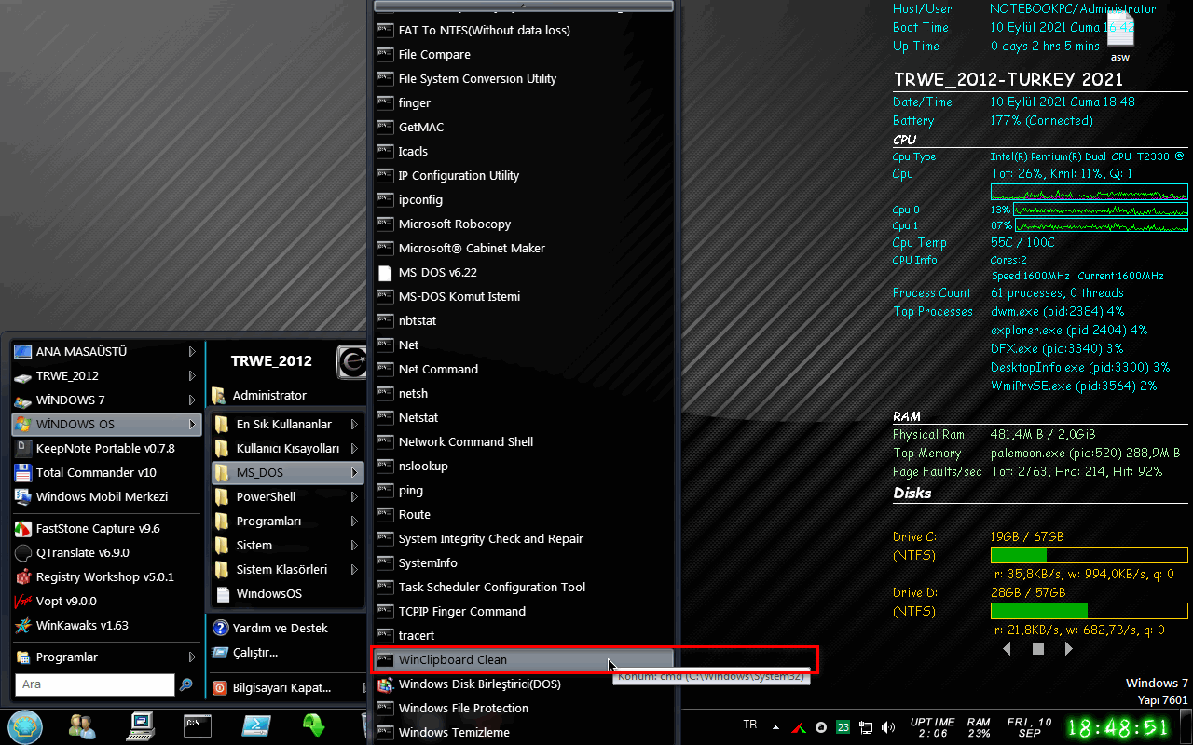This screenshot has height=745, width=1193.
Task: Open the Administrator user folder
Action: tap(287, 395)
